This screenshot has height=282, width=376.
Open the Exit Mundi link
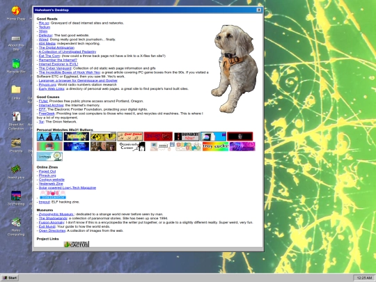(47, 226)
